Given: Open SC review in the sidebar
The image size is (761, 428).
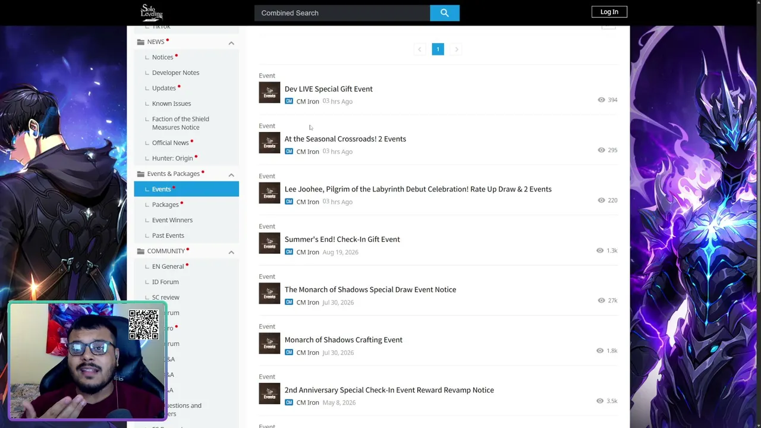Looking at the screenshot, I should pos(165,297).
